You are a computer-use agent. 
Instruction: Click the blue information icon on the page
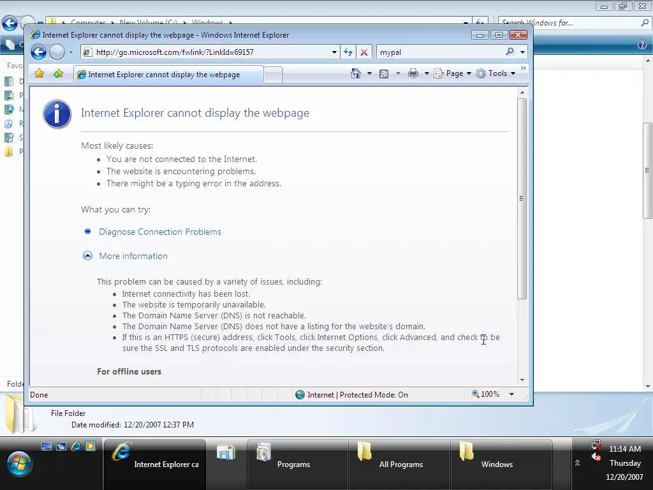(57, 114)
